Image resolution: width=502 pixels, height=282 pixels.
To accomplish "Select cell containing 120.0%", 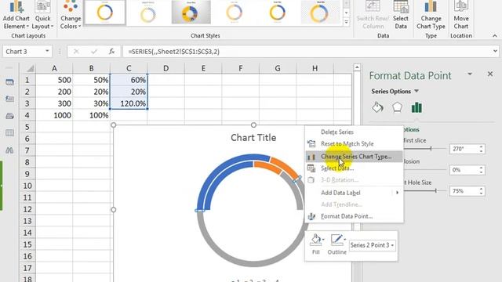I will click(x=129, y=103).
